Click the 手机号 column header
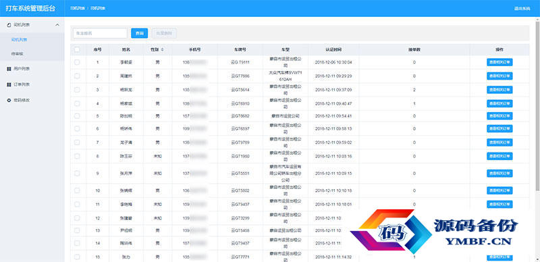540x262 pixels. coord(194,50)
